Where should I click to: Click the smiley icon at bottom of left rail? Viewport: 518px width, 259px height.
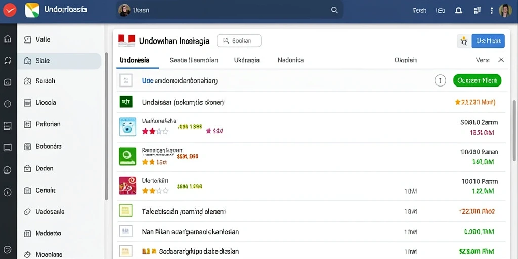pyautogui.click(x=8, y=249)
